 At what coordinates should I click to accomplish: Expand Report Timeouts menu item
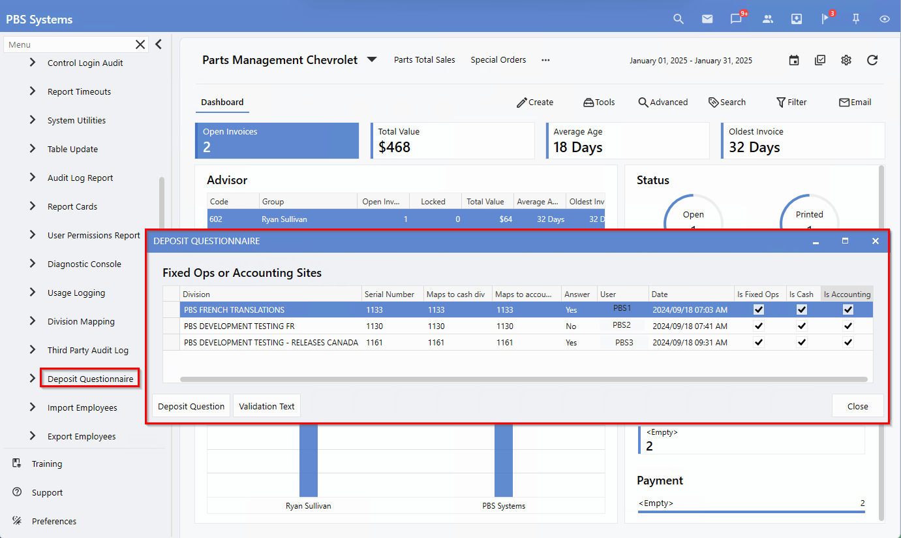point(33,91)
